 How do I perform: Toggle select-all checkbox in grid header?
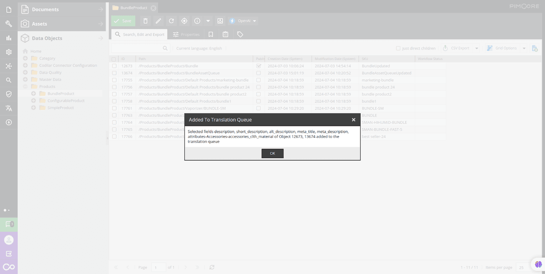[114, 59]
